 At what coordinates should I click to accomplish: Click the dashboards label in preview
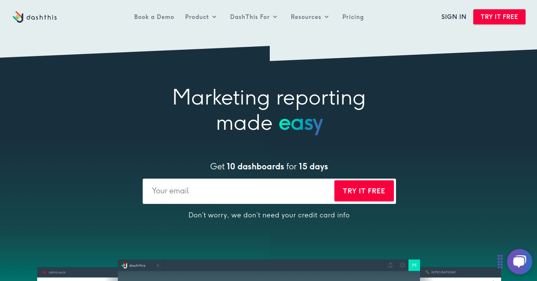tap(57, 272)
